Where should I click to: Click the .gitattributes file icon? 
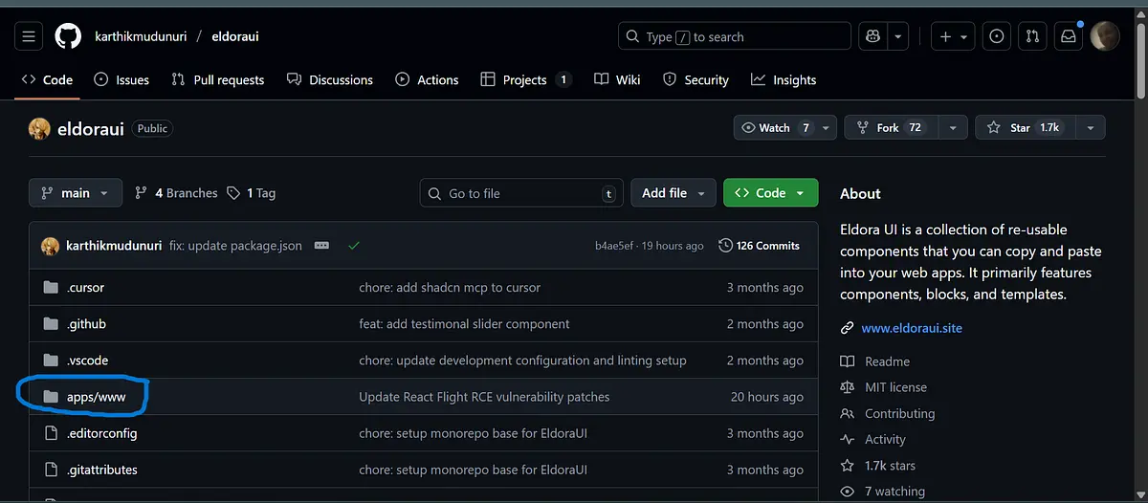52,470
